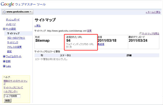Click the 行 column header
This screenshot has height=105, width=163.
(x=42, y=55)
